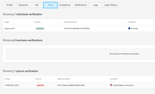The width and height of the screenshot is (155, 94).
Task: Select the !approved kl name entry
Action: tap(10, 29)
